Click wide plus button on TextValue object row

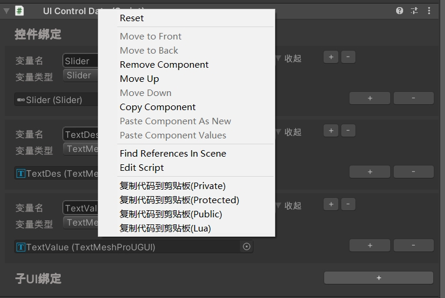pos(370,246)
